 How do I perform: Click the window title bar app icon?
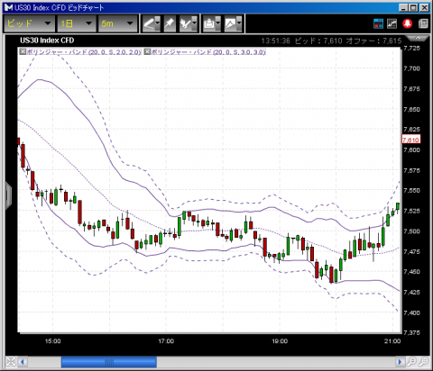9,7
